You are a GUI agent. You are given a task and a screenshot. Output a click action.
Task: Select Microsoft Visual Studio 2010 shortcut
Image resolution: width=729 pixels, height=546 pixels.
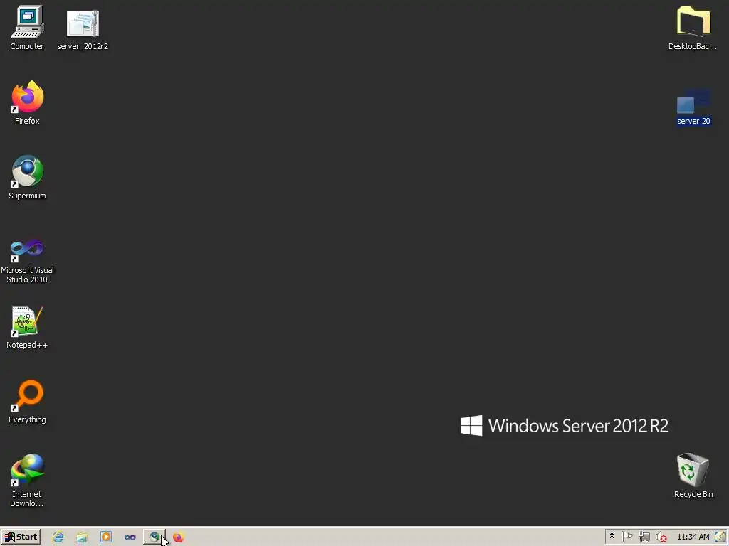tap(27, 261)
